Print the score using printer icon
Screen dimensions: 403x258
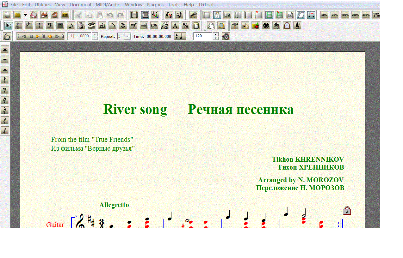pyautogui.click(x=44, y=15)
